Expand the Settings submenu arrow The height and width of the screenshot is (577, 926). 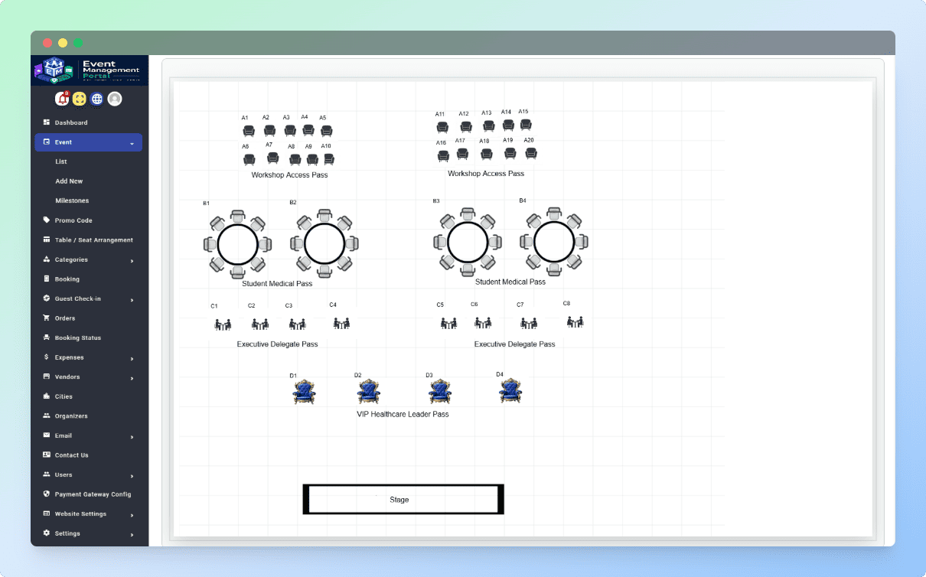(132, 534)
